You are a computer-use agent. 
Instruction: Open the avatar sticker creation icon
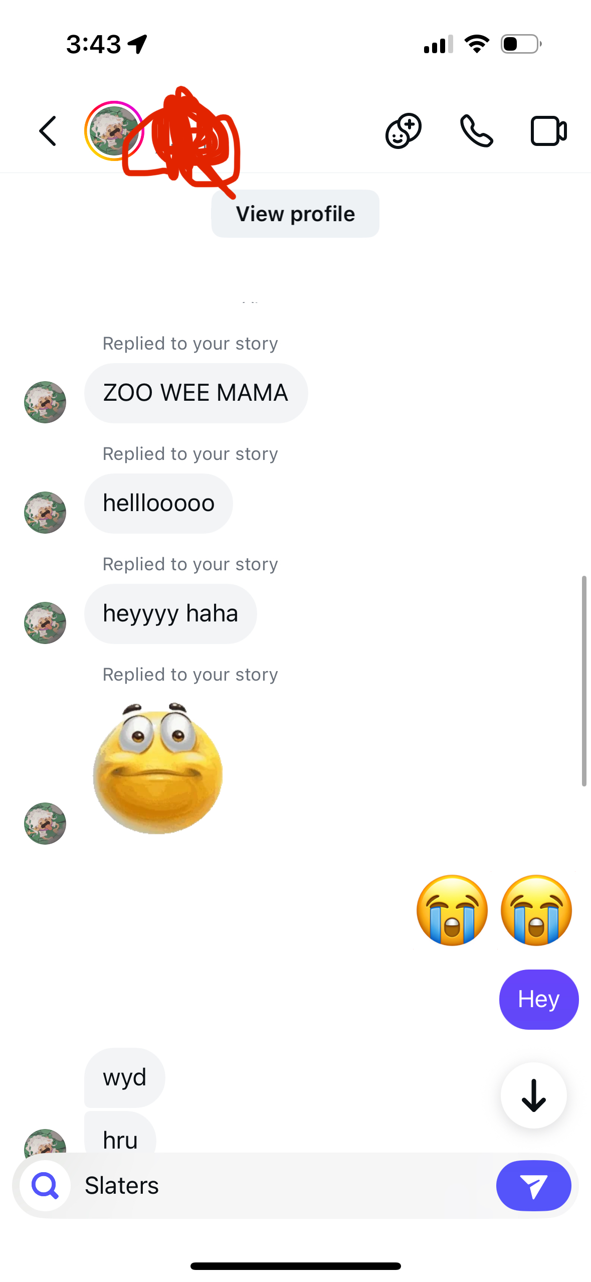tap(403, 131)
